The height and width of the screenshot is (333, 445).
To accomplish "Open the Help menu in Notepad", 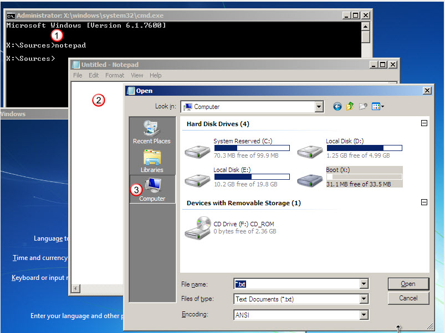I will point(156,75).
